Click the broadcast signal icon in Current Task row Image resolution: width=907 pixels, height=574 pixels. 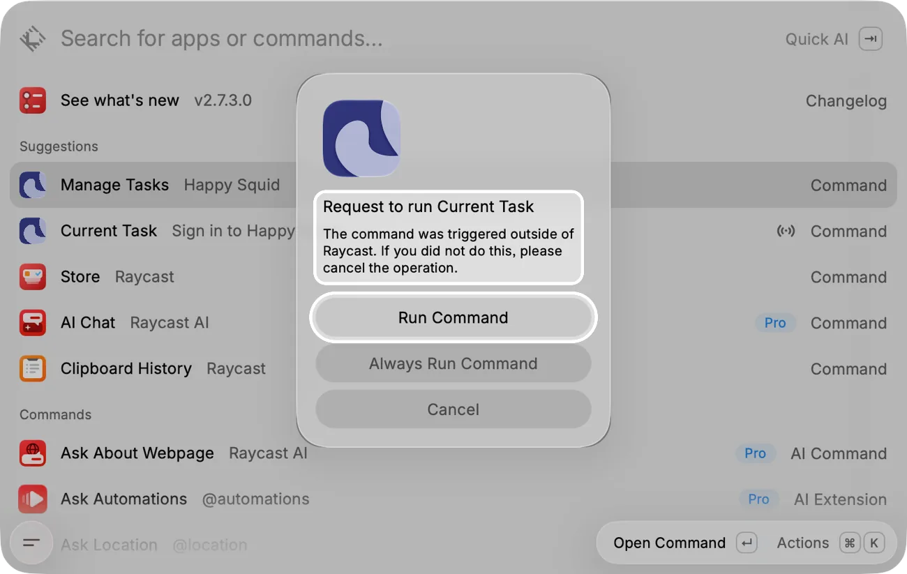pos(786,231)
